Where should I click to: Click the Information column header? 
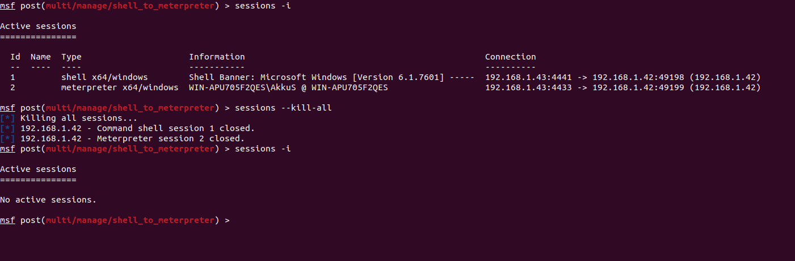coord(217,57)
